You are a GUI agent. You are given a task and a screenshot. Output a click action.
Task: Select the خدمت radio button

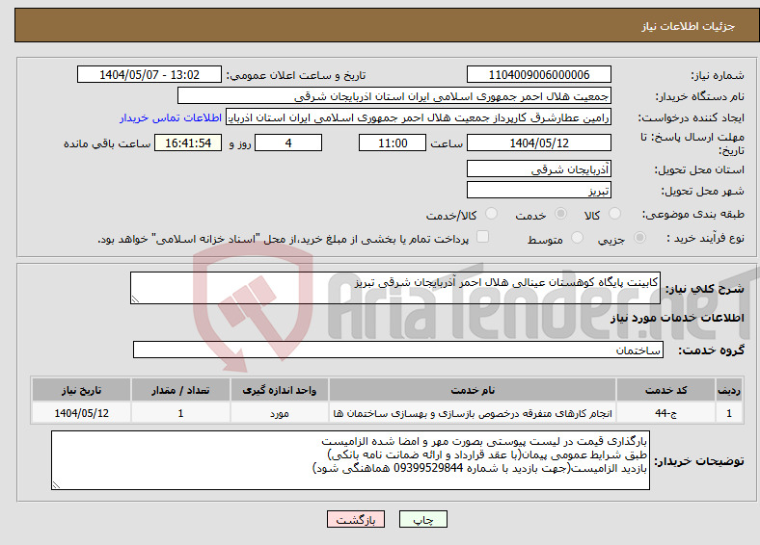tap(560, 214)
